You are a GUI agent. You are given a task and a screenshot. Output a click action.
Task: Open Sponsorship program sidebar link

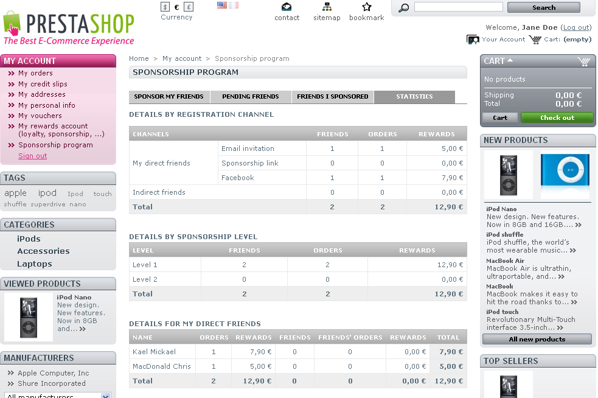[x=56, y=145]
